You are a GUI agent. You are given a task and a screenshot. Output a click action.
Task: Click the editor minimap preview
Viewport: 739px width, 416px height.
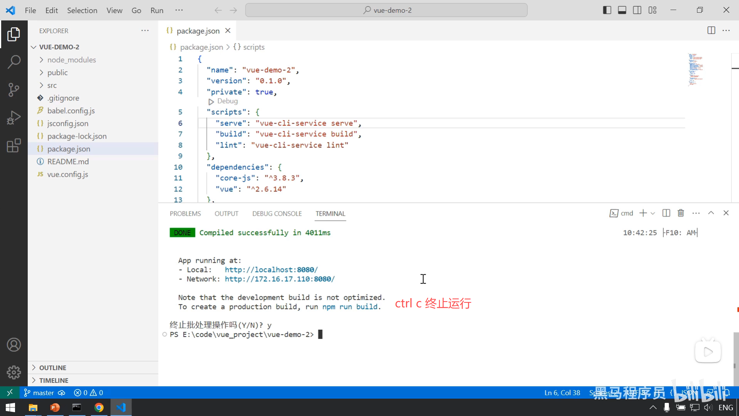point(696,69)
